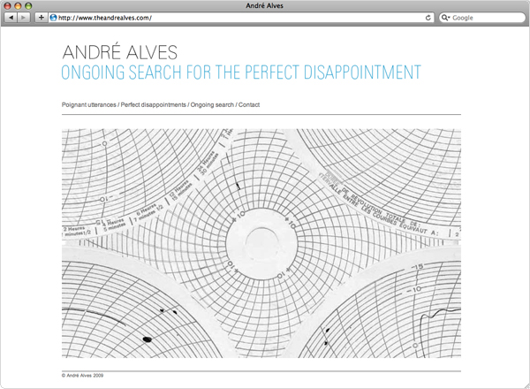530x389 pixels.
Task: Open the Contact page
Action: (249, 105)
